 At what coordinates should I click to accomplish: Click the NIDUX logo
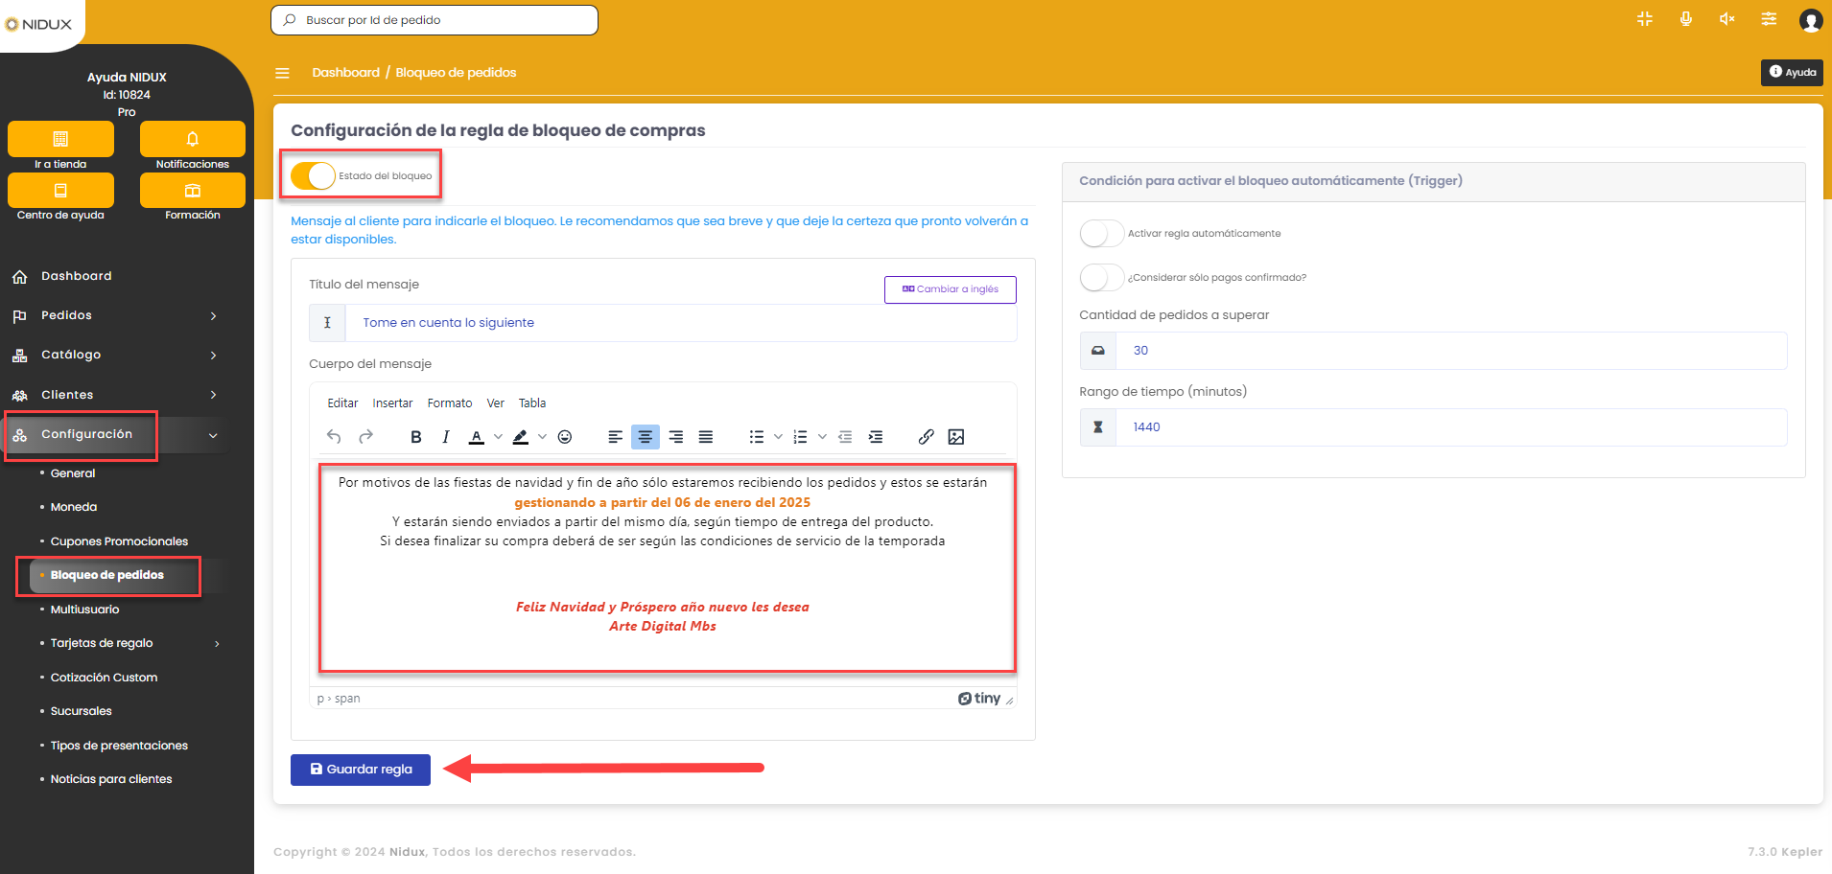click(x=39, y=24)
